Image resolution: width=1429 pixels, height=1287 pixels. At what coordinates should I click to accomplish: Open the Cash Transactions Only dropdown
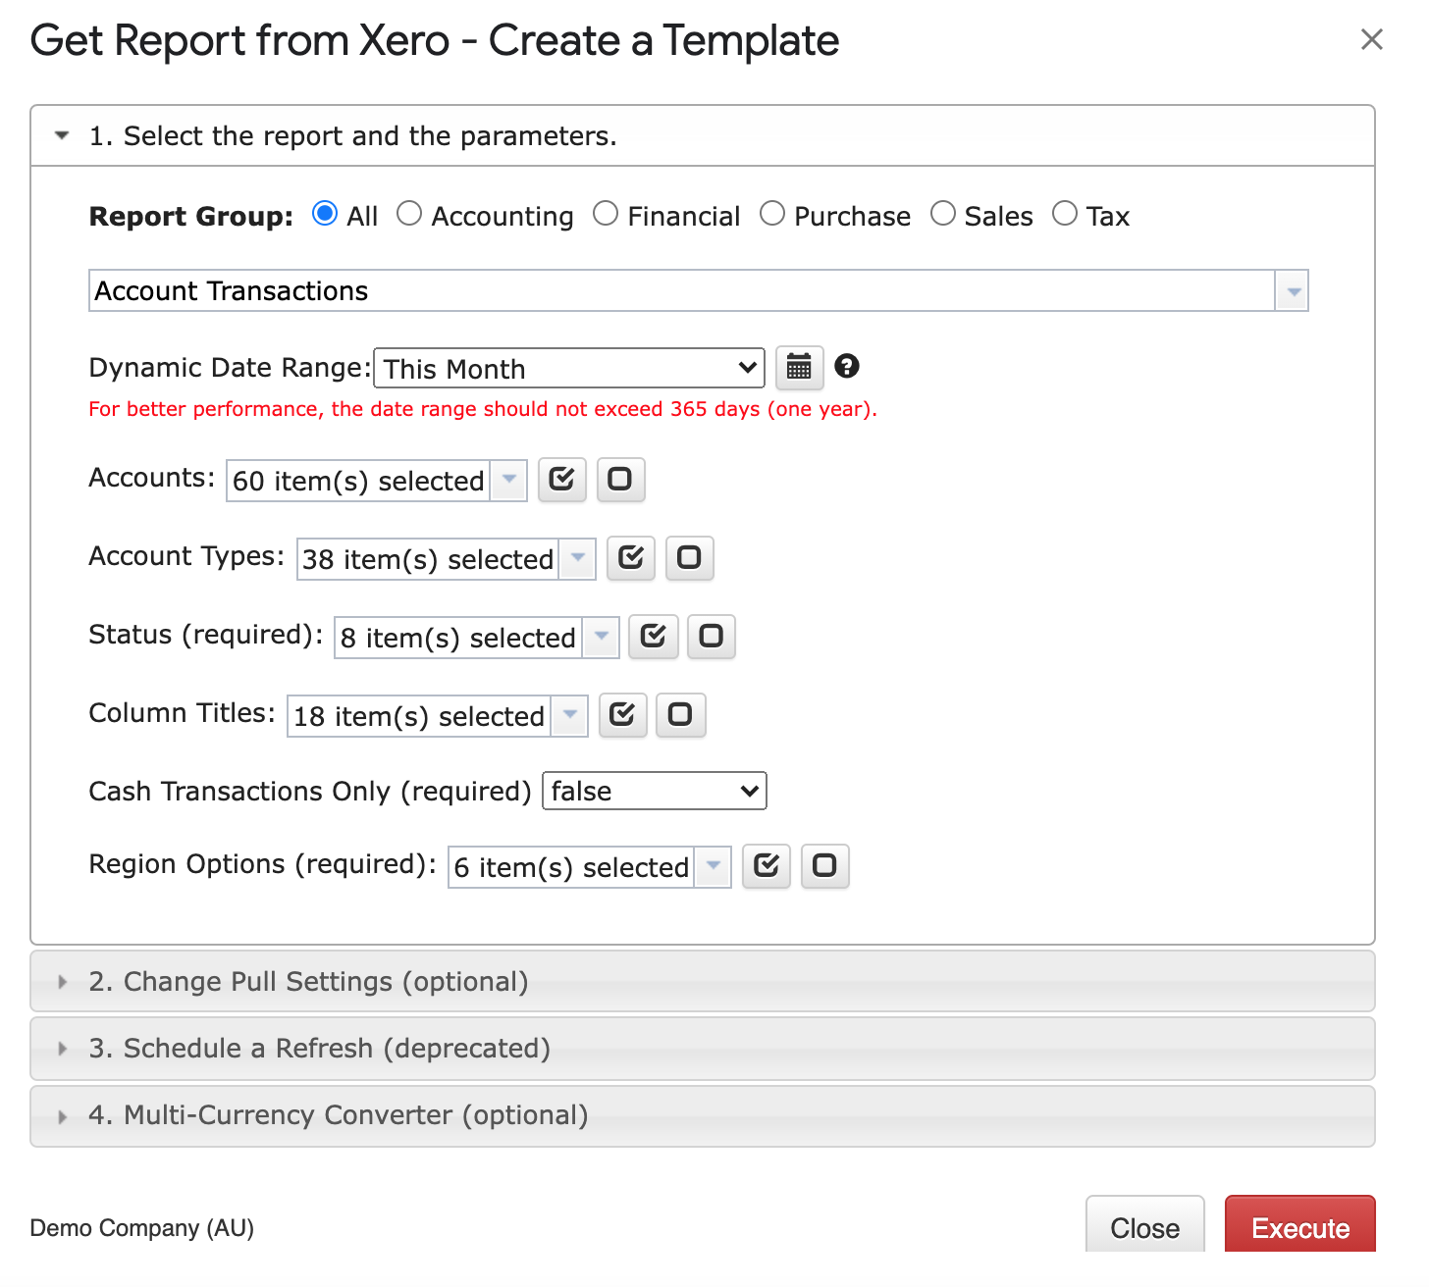655,791
